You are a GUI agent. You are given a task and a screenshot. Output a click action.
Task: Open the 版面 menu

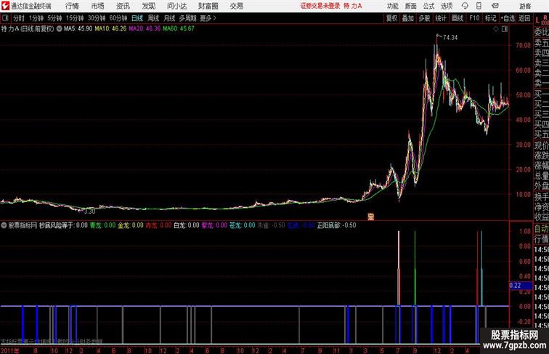tap(411, 6)
